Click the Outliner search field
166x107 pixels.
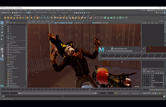16,25
